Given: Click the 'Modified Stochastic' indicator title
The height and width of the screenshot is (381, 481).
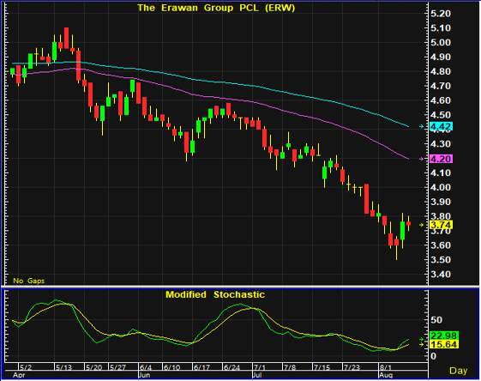Looking at the screenshot, I should pyautogui.click(x=215, y=294).
